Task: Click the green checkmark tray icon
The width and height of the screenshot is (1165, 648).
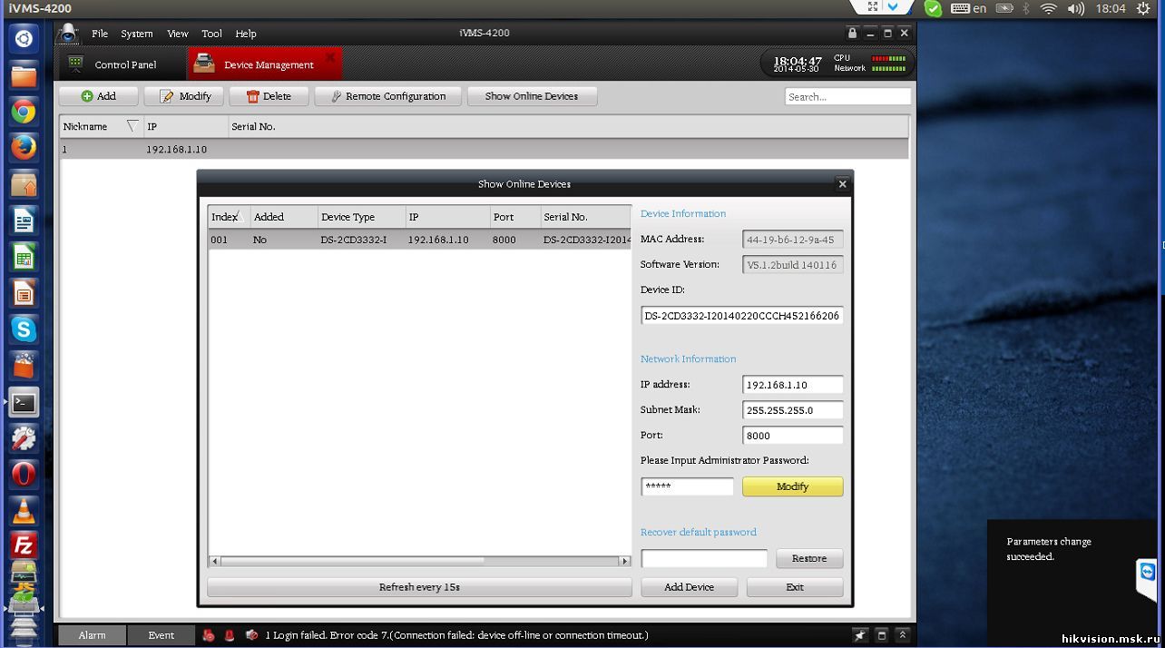Action: coord(933,8)
